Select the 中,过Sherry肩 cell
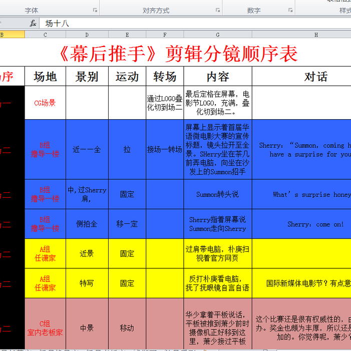The height and width of the screenshot is (351, 351). click(87, 194)
